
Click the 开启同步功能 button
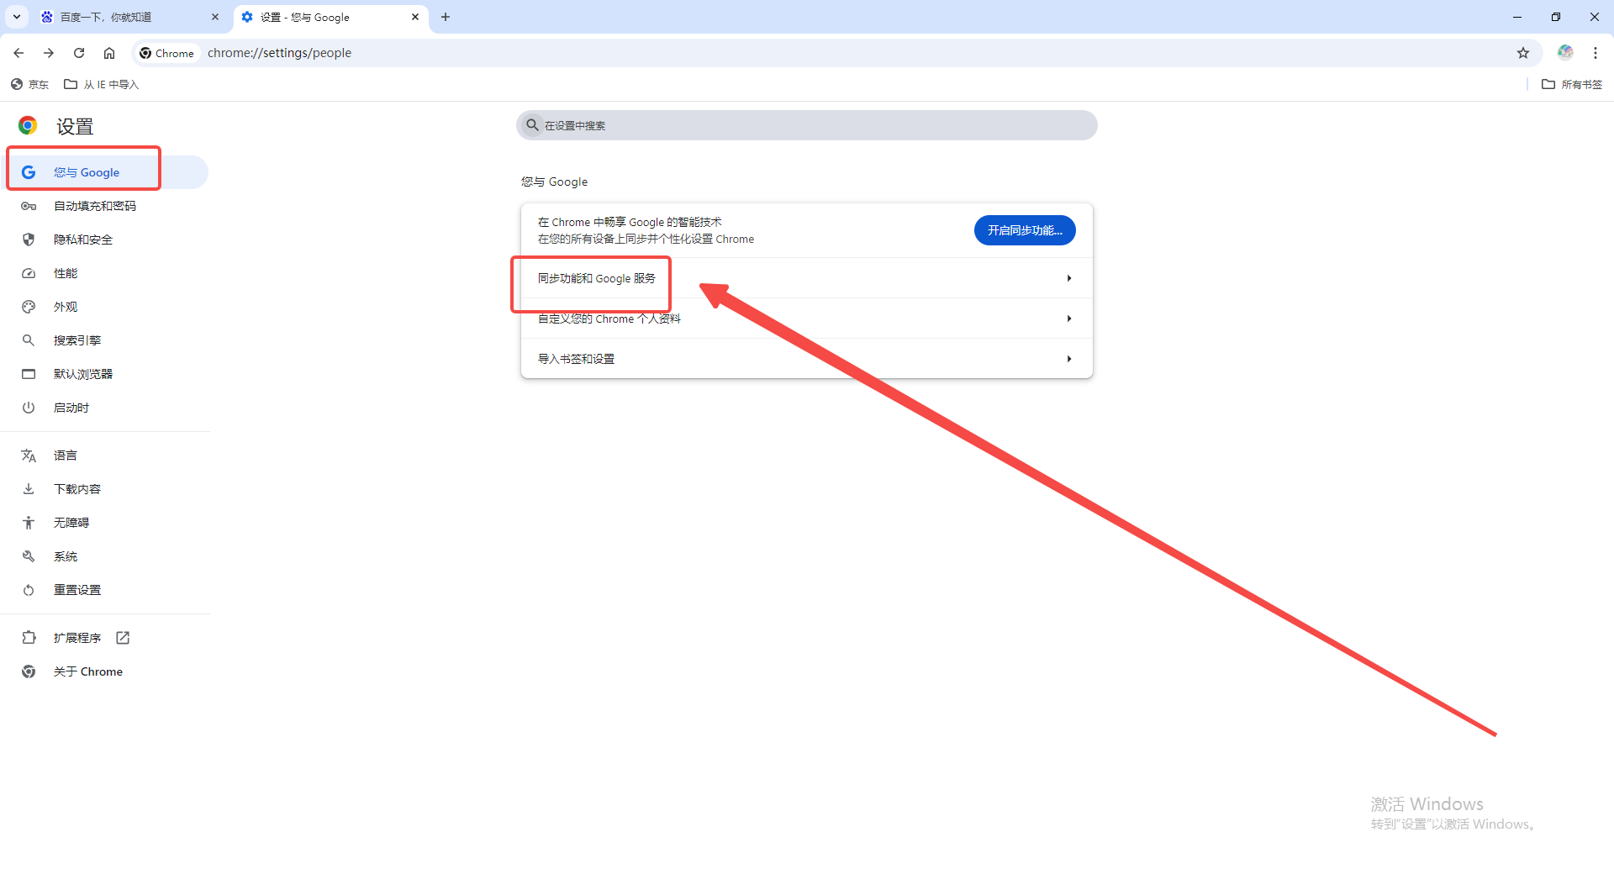click(1025, 230)
